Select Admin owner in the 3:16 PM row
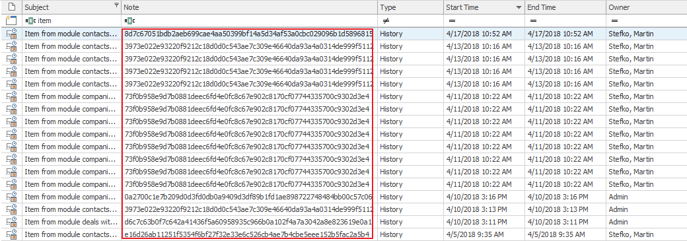 (647, 197)
